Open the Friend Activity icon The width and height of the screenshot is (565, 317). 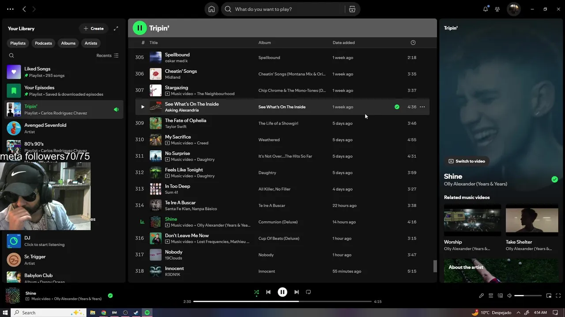(x=497, y=9)
